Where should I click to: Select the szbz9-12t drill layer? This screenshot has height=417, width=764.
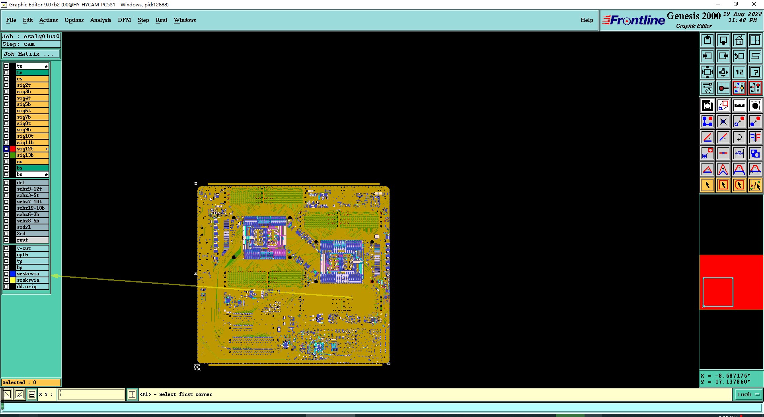pyautogui.click(x=32, y=189)
